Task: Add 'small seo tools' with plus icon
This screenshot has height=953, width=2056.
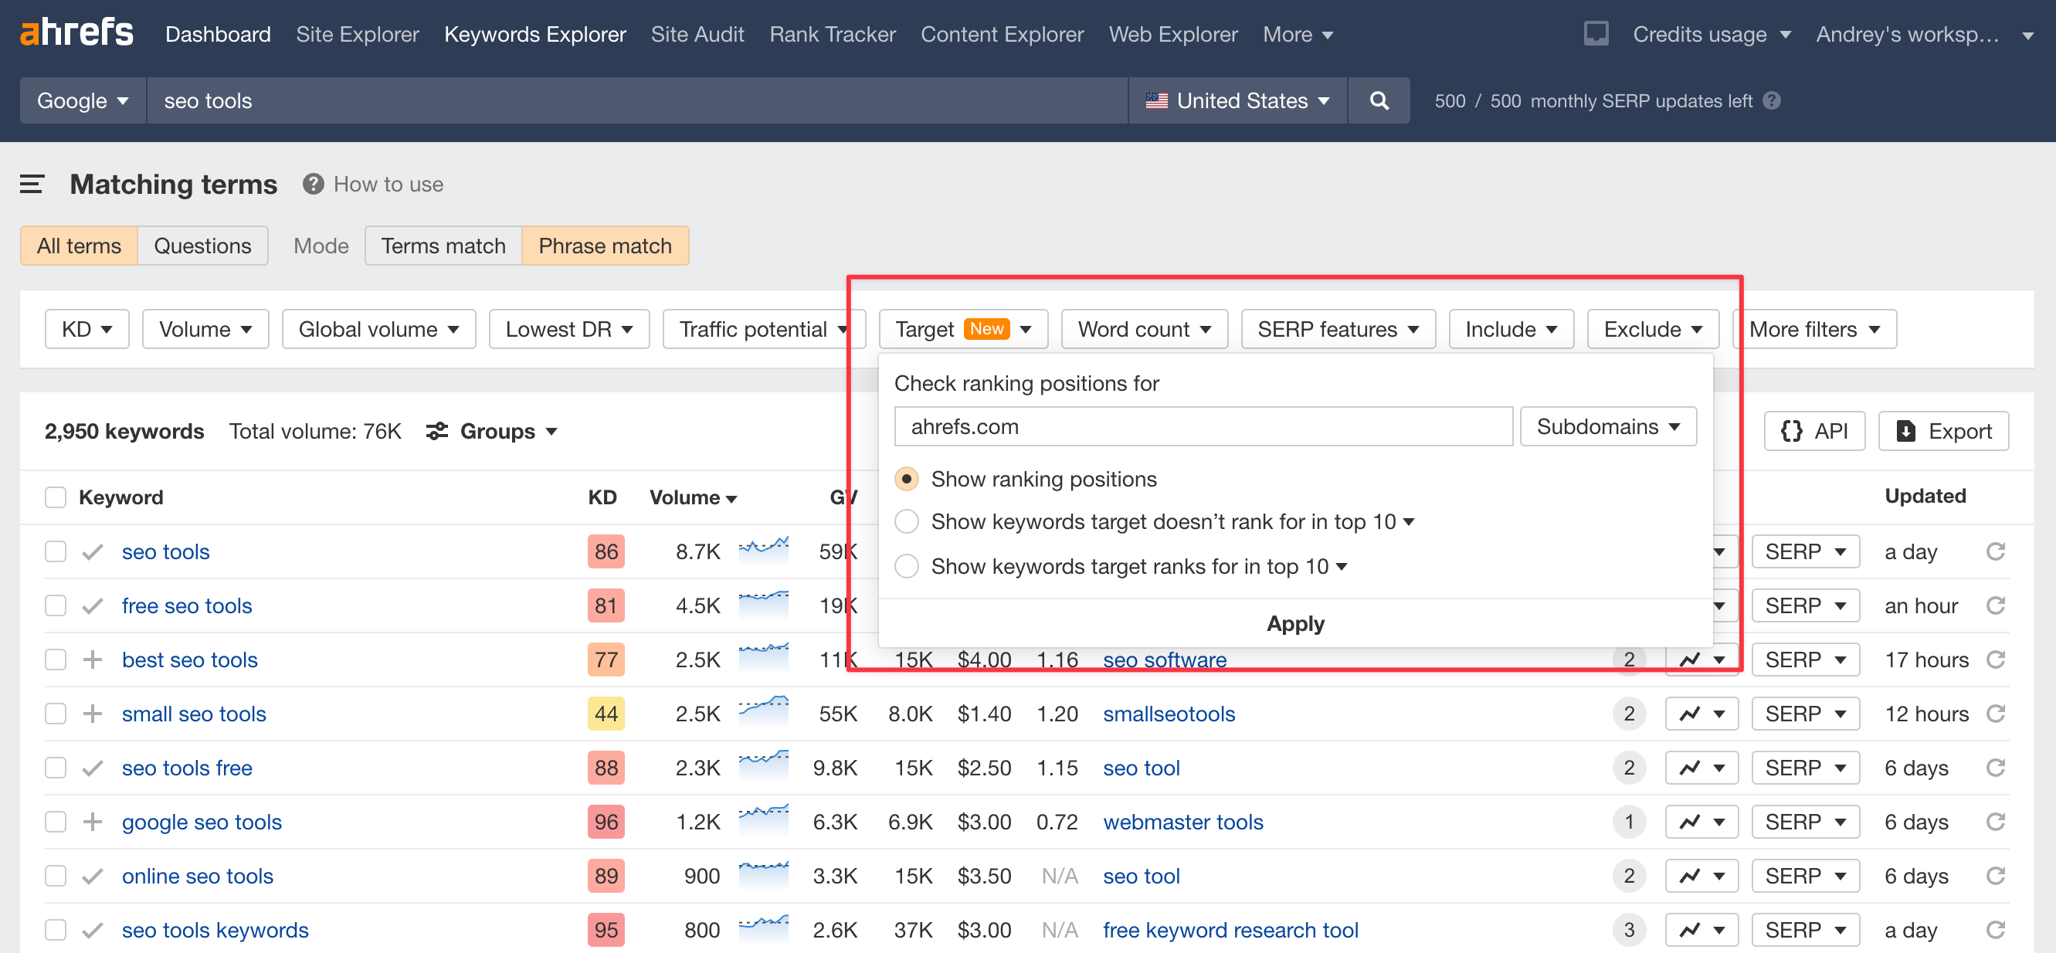Action: click(x=93, y=714)
